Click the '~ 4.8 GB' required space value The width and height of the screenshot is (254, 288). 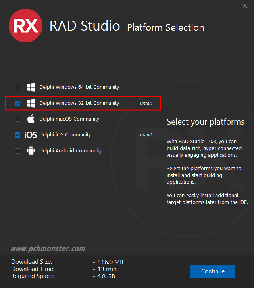(103, 276)
